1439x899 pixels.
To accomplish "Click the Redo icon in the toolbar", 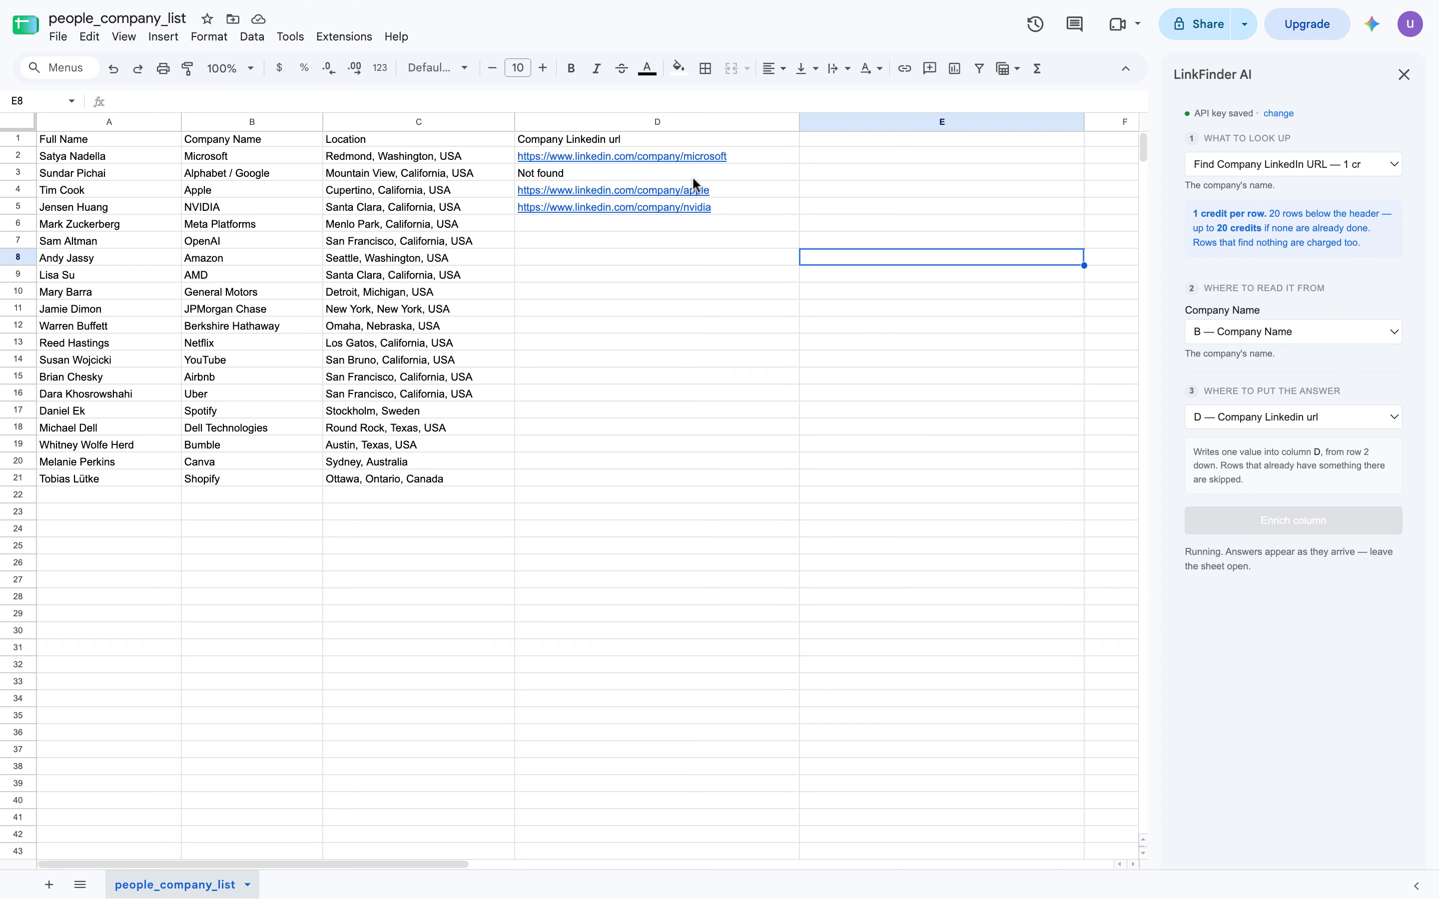I will [x=138, y=68].
